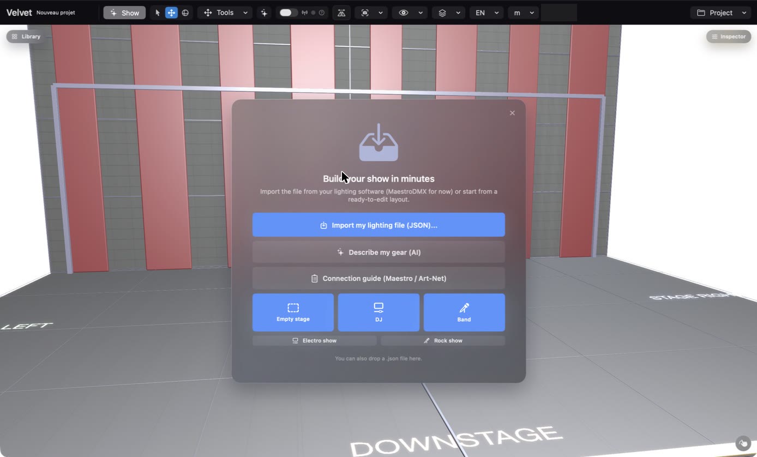Open Connection guide (Maestro / Art-Net)
757x457 pixels.
coord(378,278)
